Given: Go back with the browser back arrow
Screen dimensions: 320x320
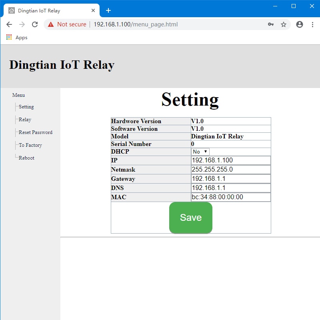Looking at the screenshot, I should point(9,24).
